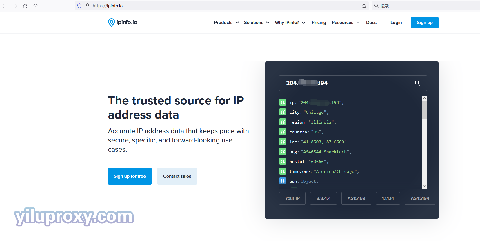Select the 1.1.1.14 example button

[x=388, y=198]
